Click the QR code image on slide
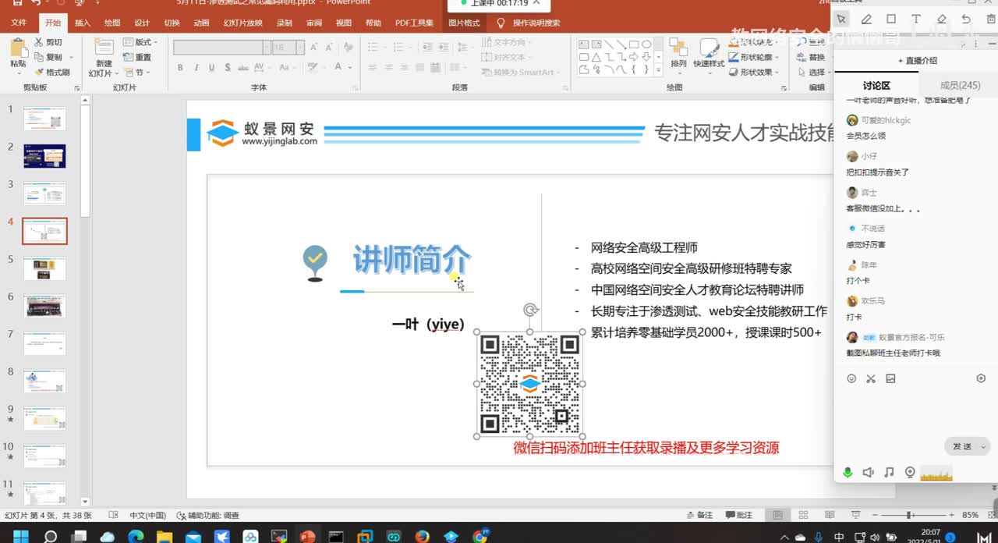 coord(529,384)
